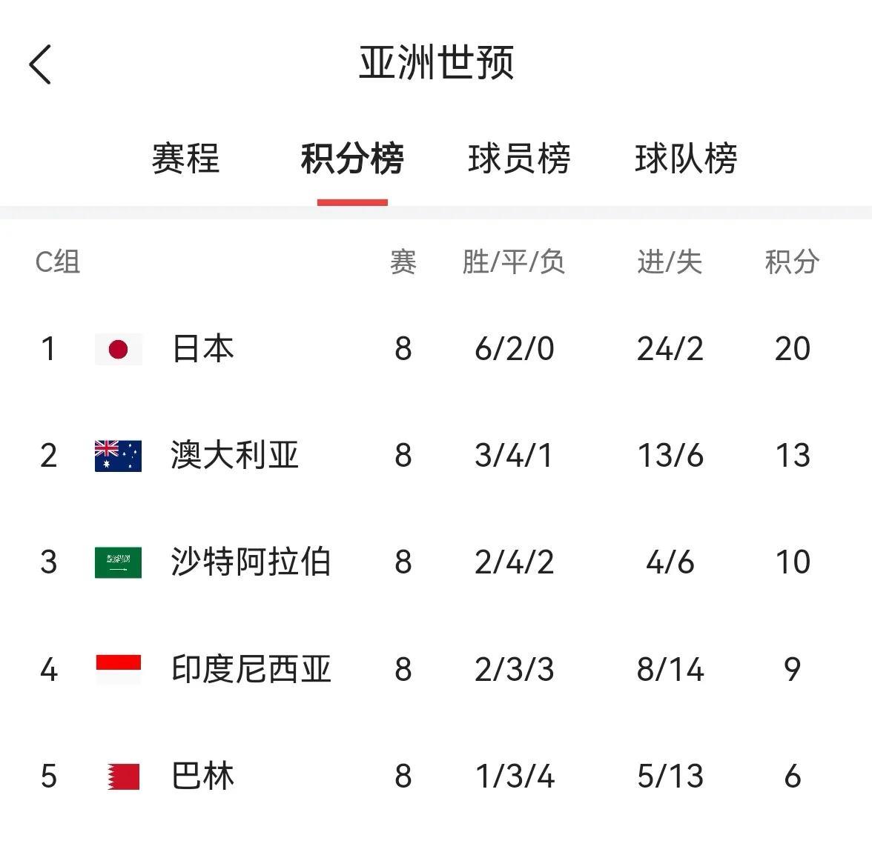
Task: Tap the Saudi Arabia flag icon
Action: coord(119,562)
